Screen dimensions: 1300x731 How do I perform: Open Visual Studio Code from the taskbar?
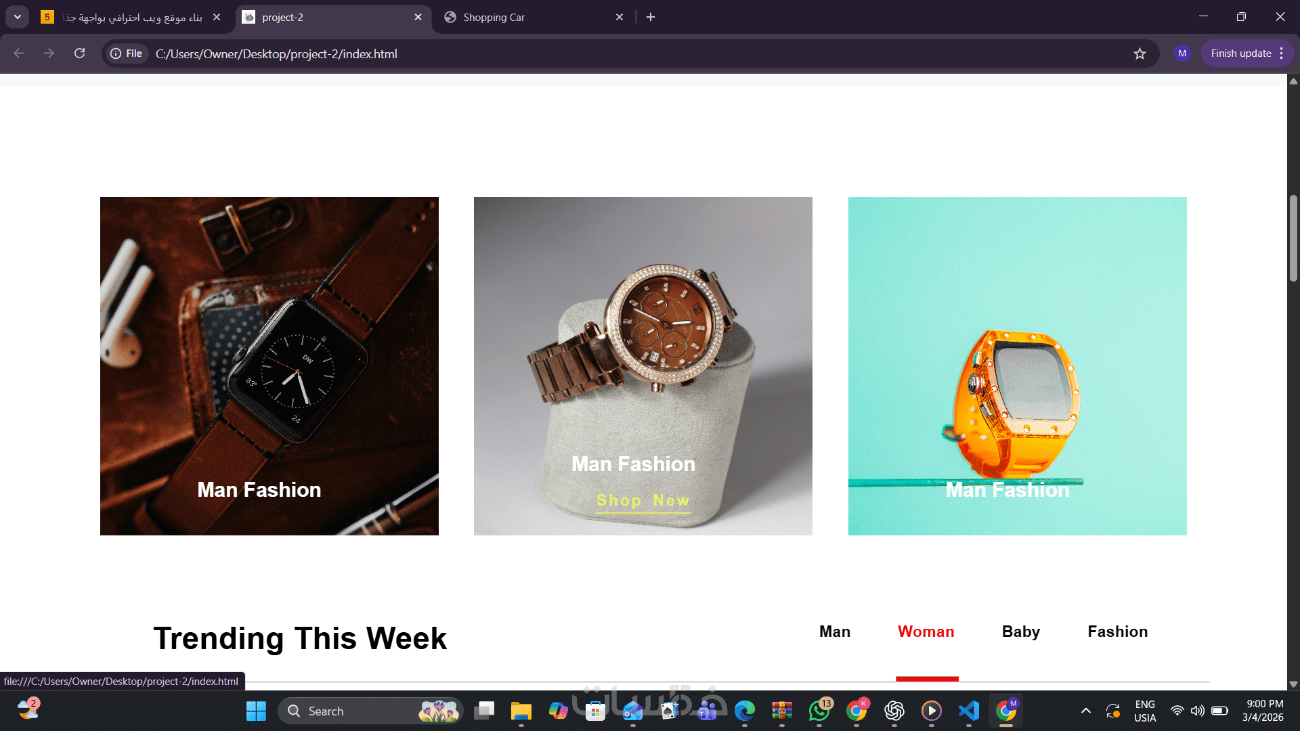pyautogui.click(x=969, y=711)
